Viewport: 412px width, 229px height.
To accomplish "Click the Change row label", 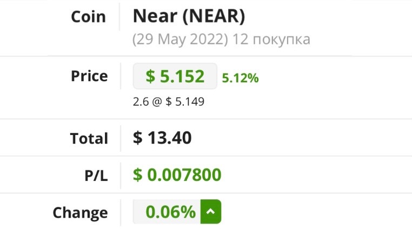I will click(x=80, y=213).
